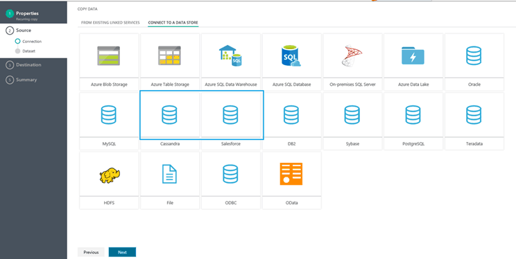Select the Salesforce data store icon

pos(230,115)
